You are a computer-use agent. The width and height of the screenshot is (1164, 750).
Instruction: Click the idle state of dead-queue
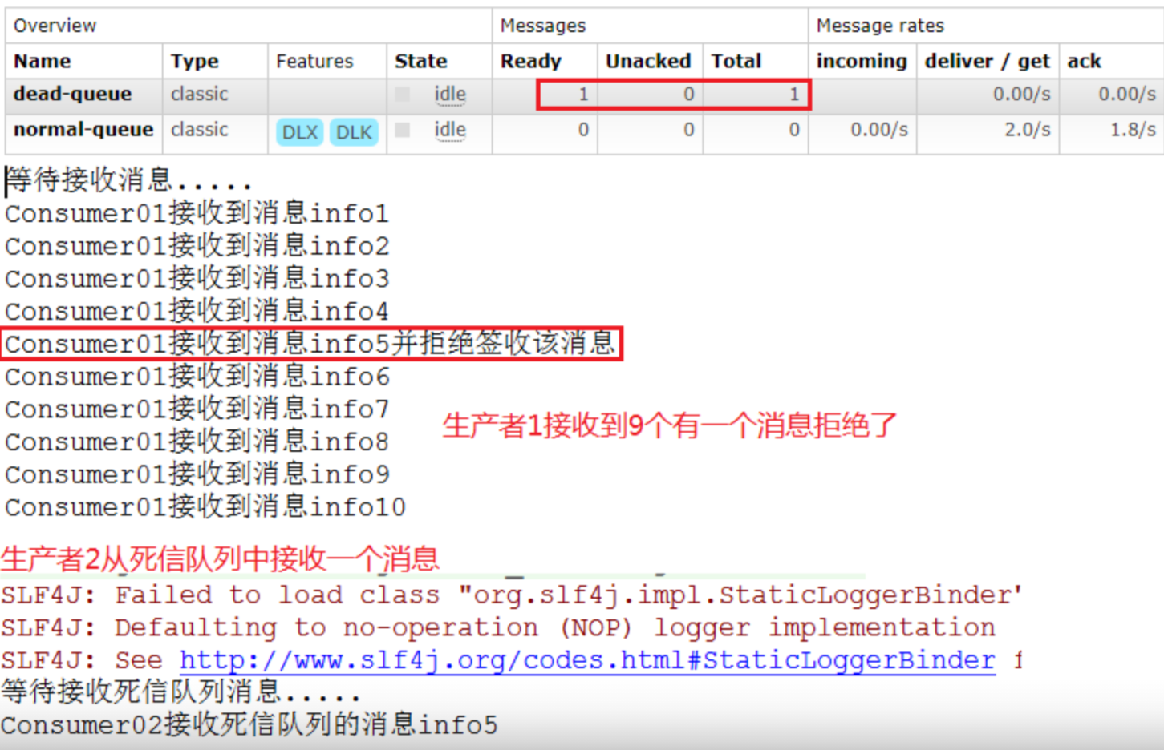tap(450, 95)
